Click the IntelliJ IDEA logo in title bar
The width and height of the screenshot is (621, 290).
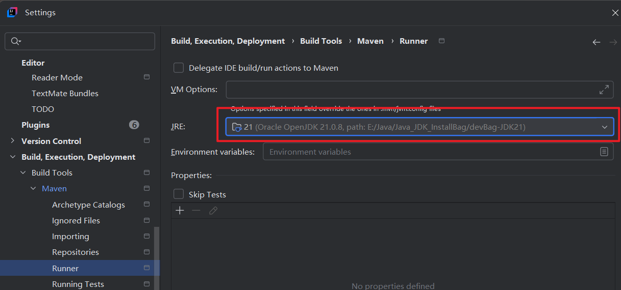[x=12, y=12]
